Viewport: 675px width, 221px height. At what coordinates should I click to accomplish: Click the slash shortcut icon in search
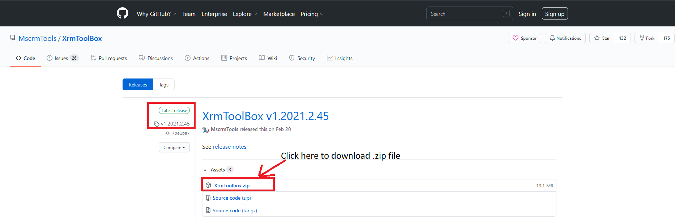click(x=506, y=13)
